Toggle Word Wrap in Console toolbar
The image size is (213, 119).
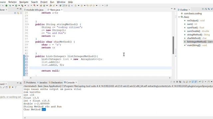[x=190, y=82]
